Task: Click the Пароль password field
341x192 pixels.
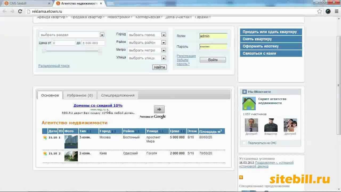Action: [213, 46]
